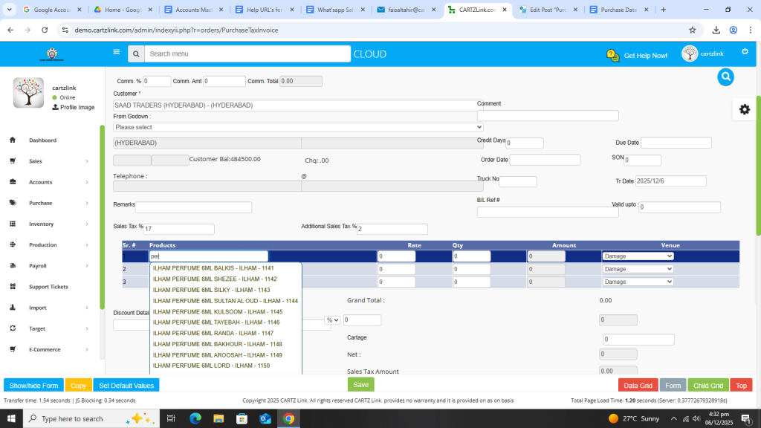Click the Chrome bookmark star icon

click(x=692, y=30)
